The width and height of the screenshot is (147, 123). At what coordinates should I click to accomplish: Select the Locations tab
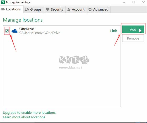[x=12, y=9]
